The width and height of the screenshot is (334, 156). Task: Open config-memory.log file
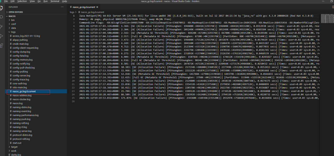[x=22, y=60]
